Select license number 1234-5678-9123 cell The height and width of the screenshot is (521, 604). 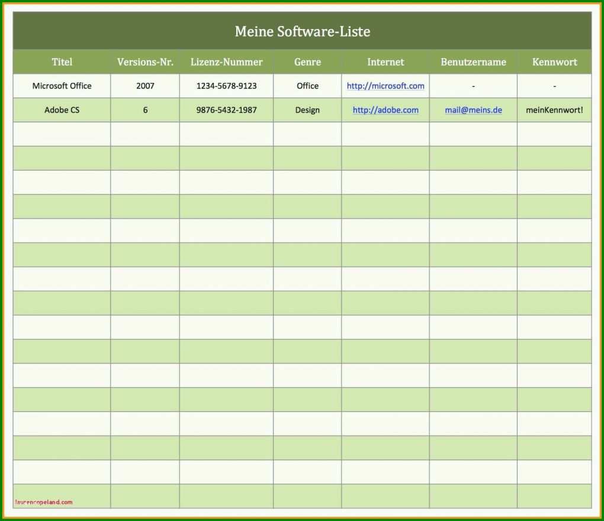click(x=226, y=86)
